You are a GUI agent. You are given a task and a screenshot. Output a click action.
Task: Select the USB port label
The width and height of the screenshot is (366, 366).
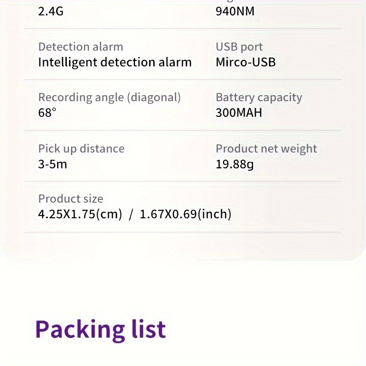tap(239, 47)
